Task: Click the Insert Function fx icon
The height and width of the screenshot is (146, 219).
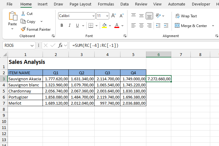Action: click(x=61, y=45)
